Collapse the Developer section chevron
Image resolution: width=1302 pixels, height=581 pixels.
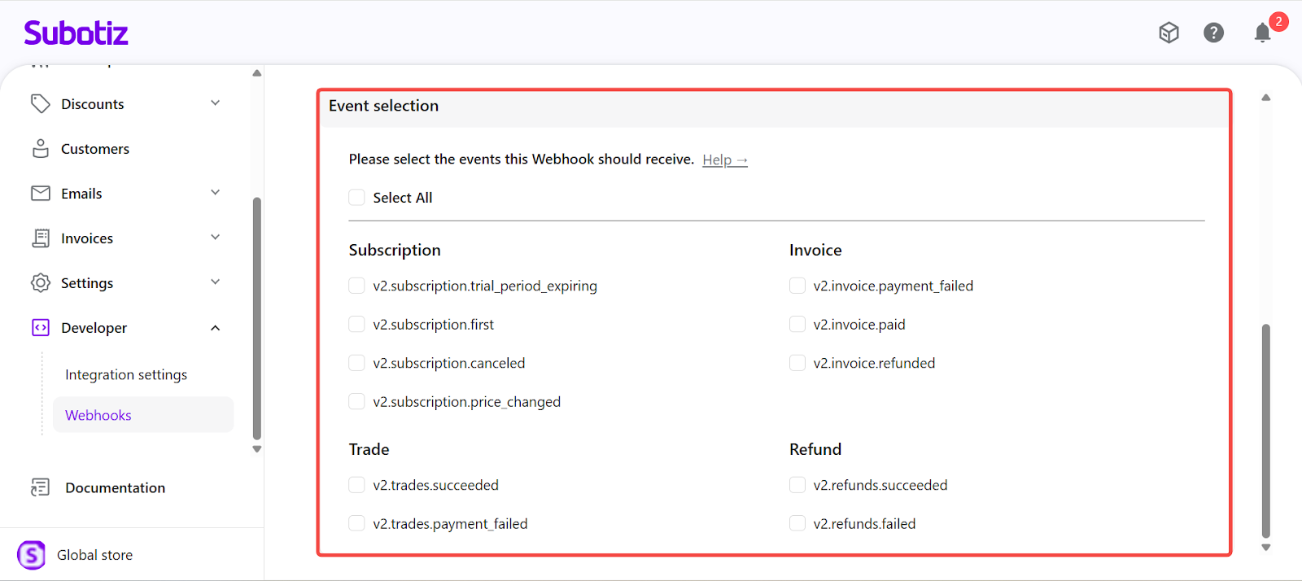(x=216, y=328)
